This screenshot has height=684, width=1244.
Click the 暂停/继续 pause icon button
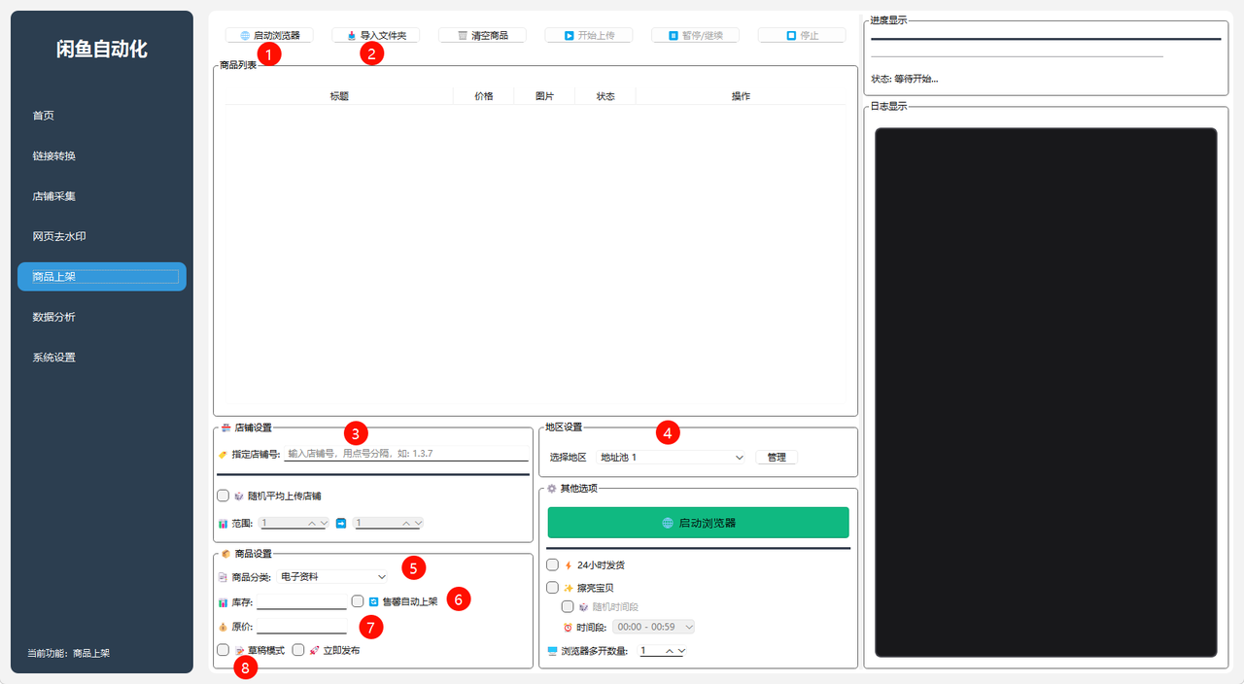pos(695,35)
